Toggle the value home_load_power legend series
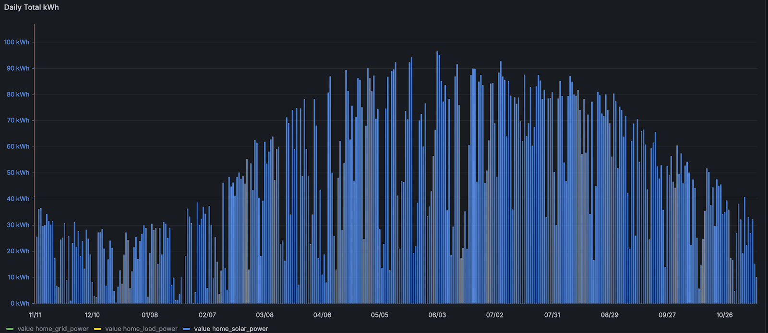The height and width of the screenshot is (333, 768). pyautogui.click(x=141, y=329)
